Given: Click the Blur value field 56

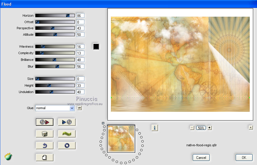Looking at the screenshot, I should [80, 66].
